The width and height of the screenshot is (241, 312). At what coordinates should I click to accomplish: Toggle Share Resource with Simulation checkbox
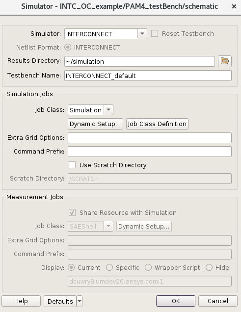[72, 212]
